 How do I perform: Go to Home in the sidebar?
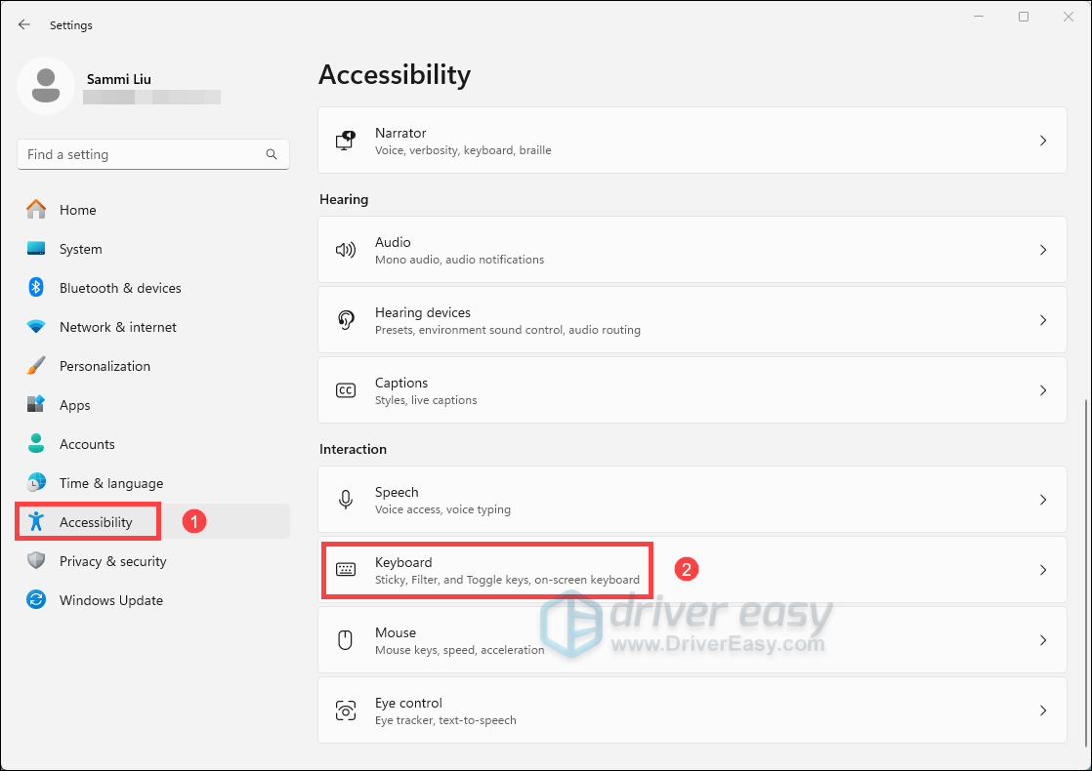pyautogui.click(x=77, y=210)
